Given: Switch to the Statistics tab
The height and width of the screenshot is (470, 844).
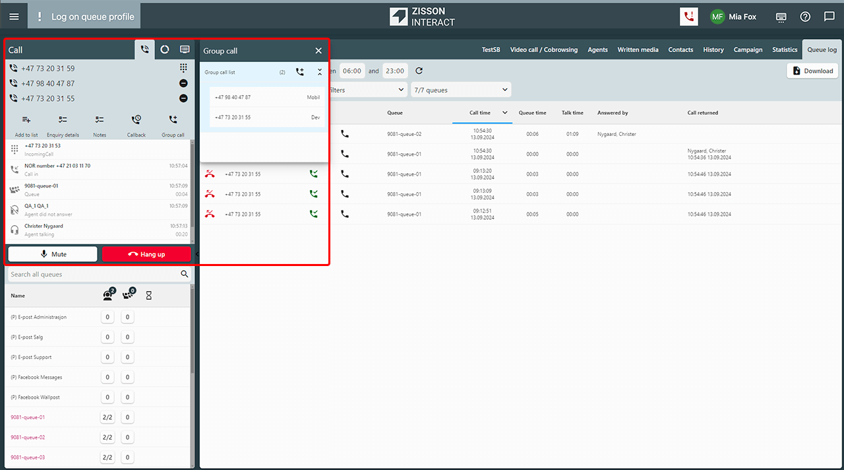Looking at the screenshot, I should pyautogui.click(x=785, y=50).
